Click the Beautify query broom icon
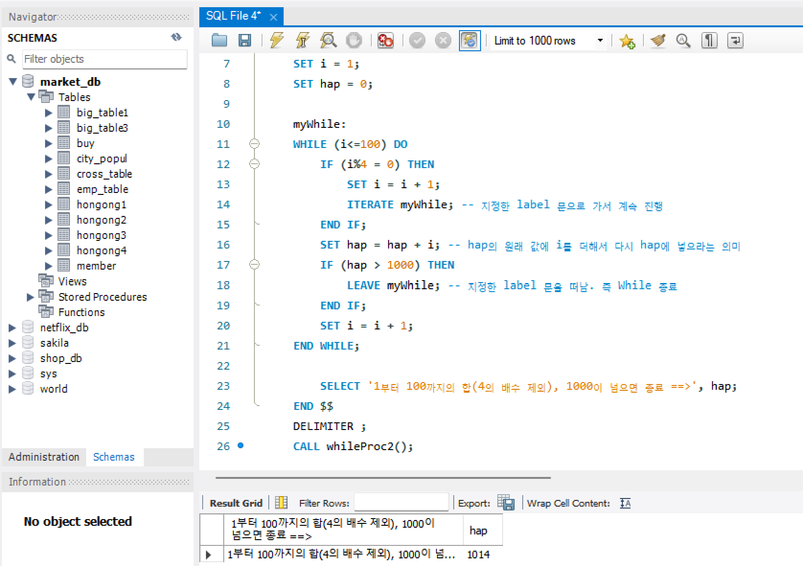Screen dimensions: 803x566 point(658,41)
